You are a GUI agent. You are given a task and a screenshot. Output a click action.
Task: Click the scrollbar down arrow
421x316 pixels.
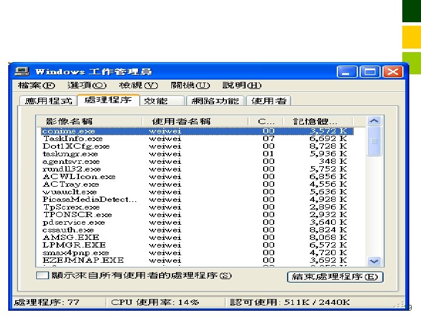tap(374, 261)
